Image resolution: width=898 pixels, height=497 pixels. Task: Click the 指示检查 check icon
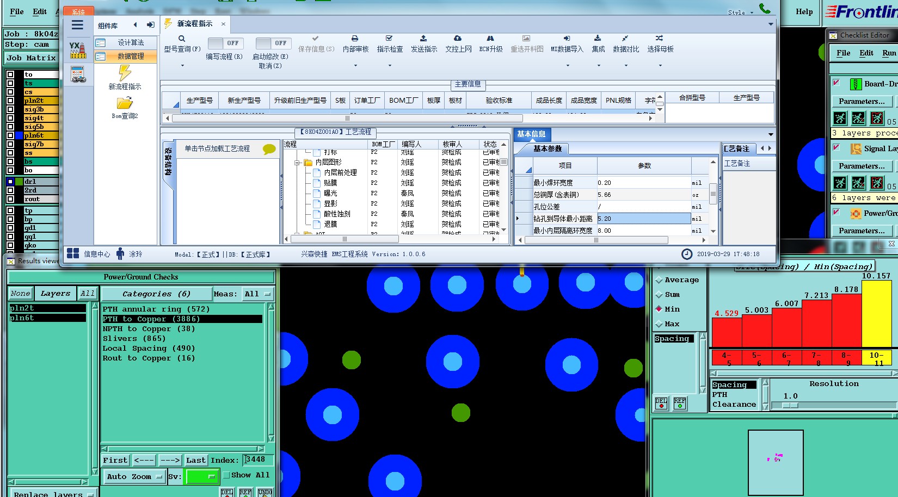point(389,39)
